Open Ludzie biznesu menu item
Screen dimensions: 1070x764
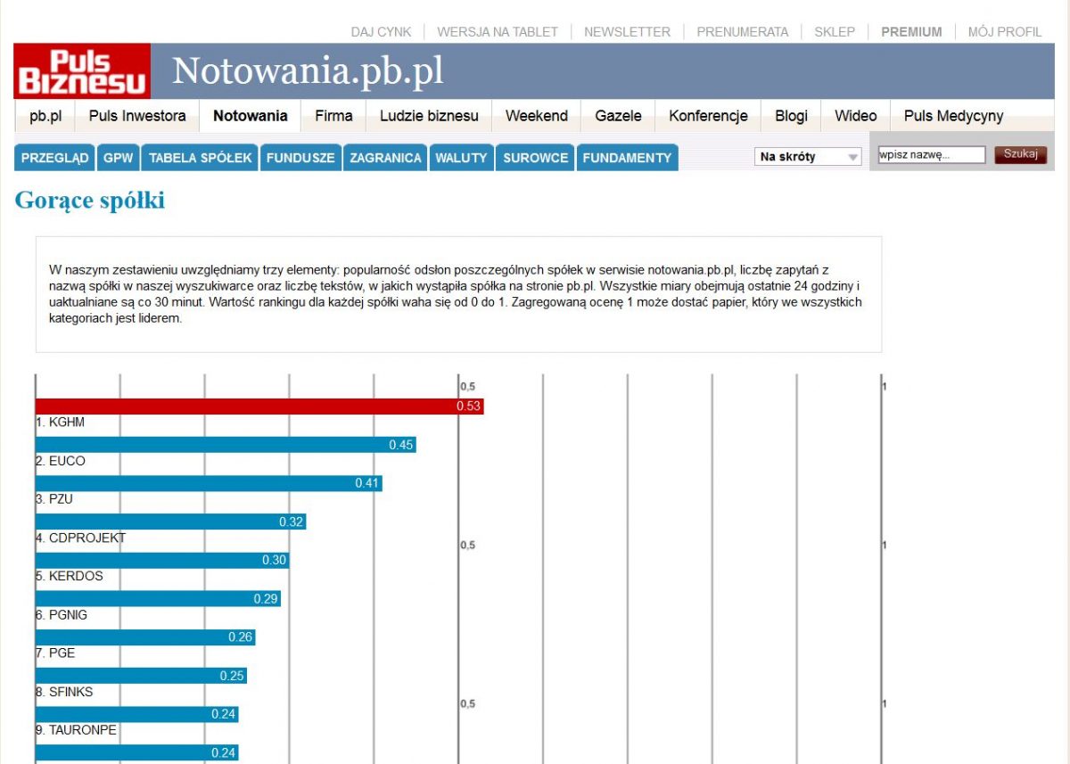point(429,116)
